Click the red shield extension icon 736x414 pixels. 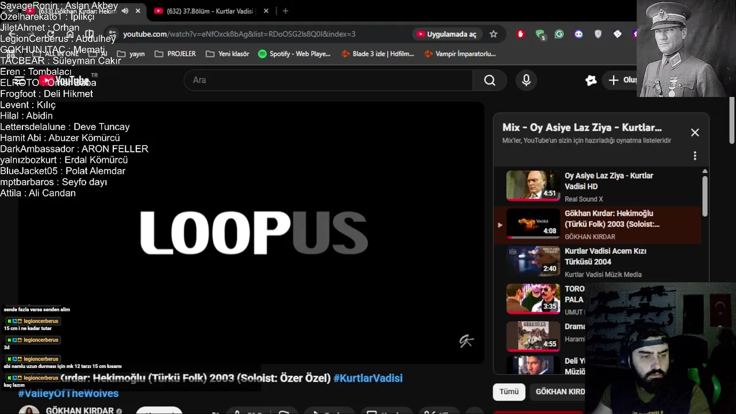point(520,34)
